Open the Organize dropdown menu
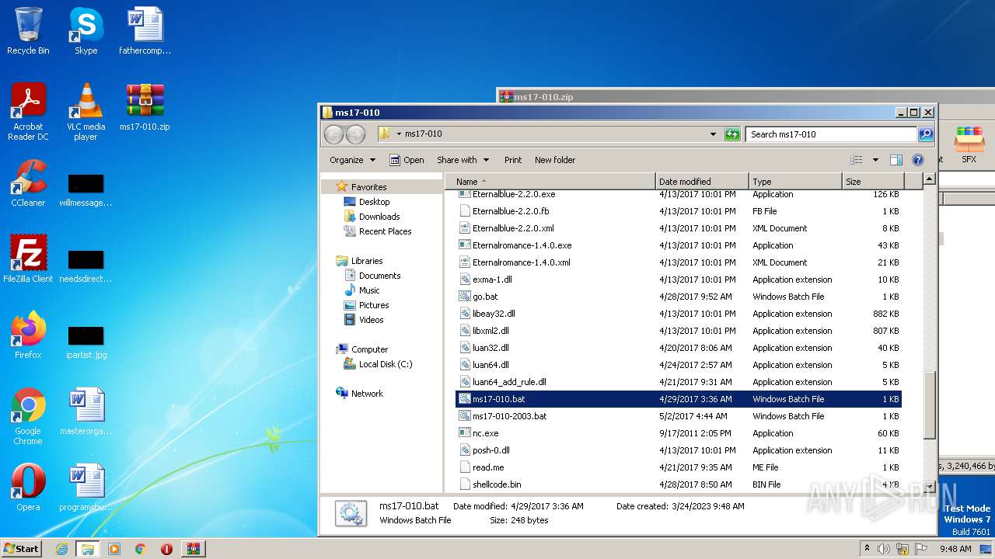 point(352,160)
